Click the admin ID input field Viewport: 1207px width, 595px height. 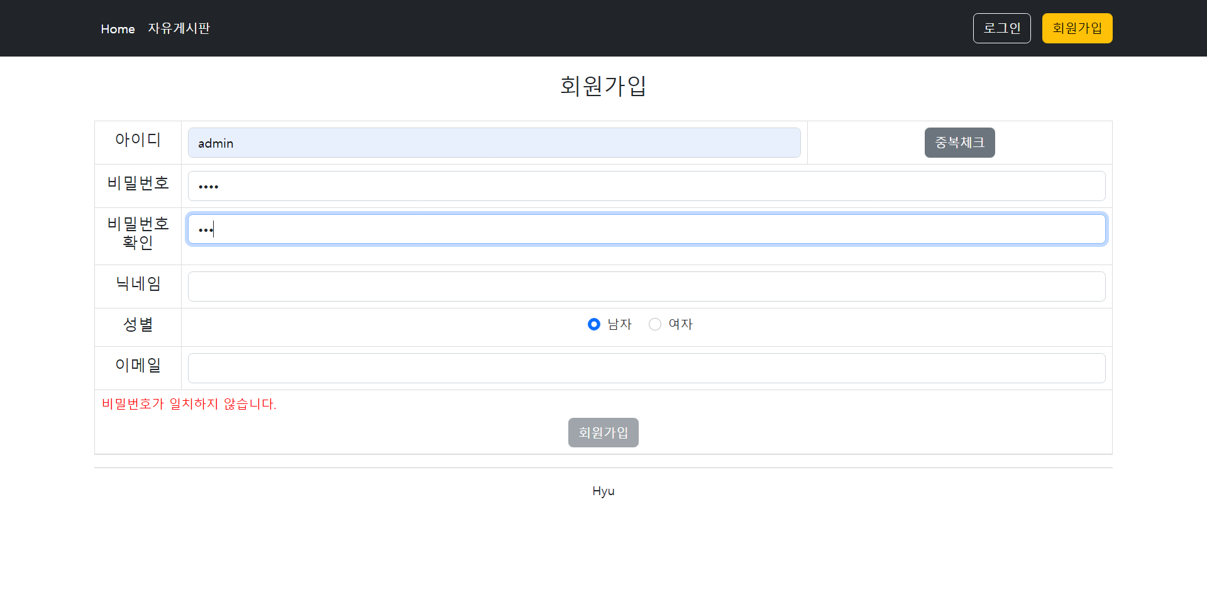tap(494, 143)
